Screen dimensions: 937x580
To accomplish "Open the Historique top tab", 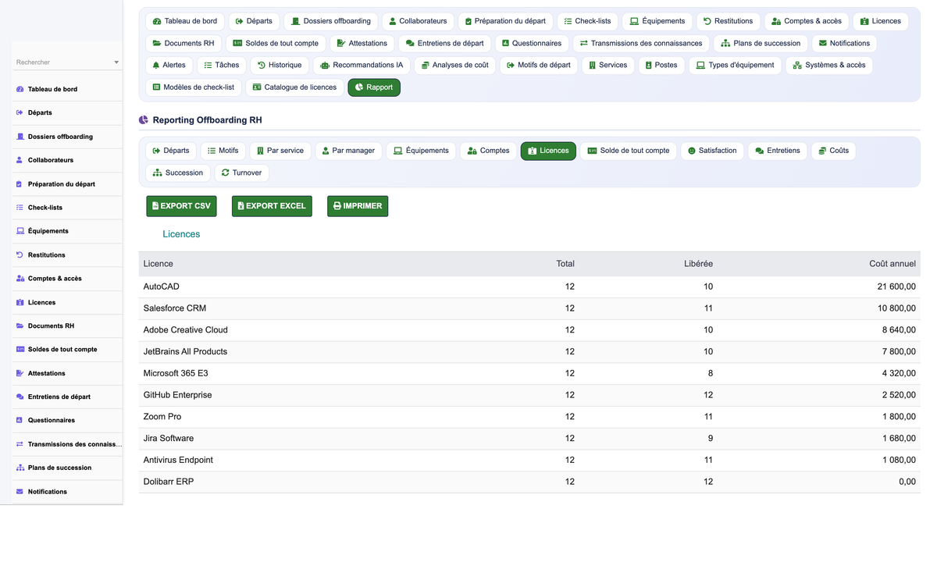I will click(280, 66).
